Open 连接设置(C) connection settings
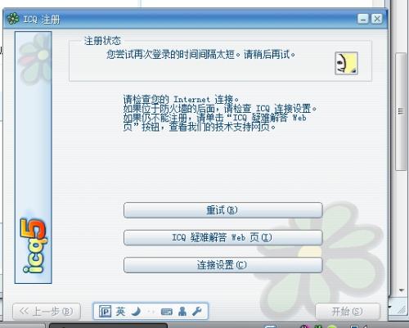 tap(223, 265)
